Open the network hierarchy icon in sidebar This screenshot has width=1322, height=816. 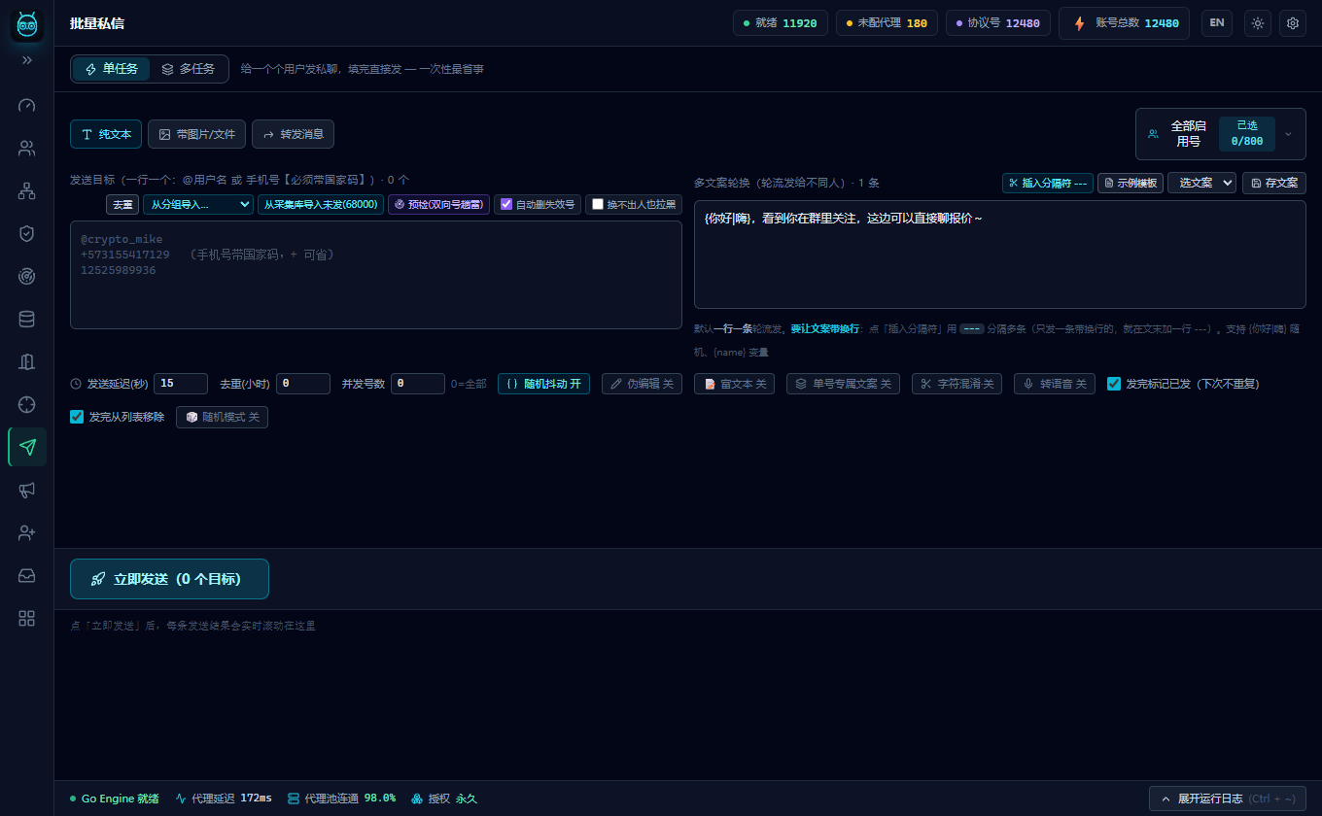click(27, 191)
